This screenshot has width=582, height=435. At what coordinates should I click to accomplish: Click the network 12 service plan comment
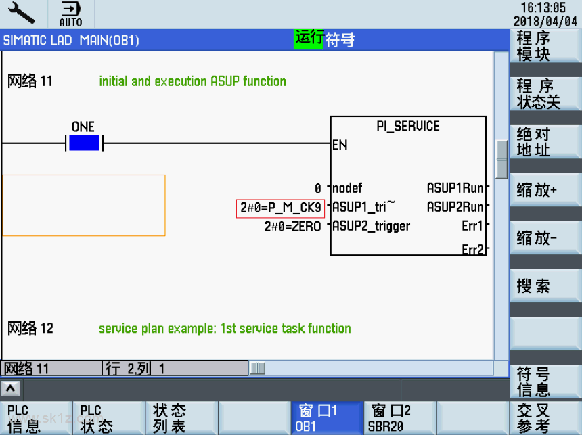(x=225, y=329)
